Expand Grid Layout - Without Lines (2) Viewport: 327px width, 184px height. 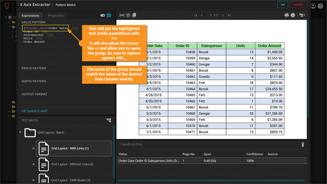[x=34, y=164]
